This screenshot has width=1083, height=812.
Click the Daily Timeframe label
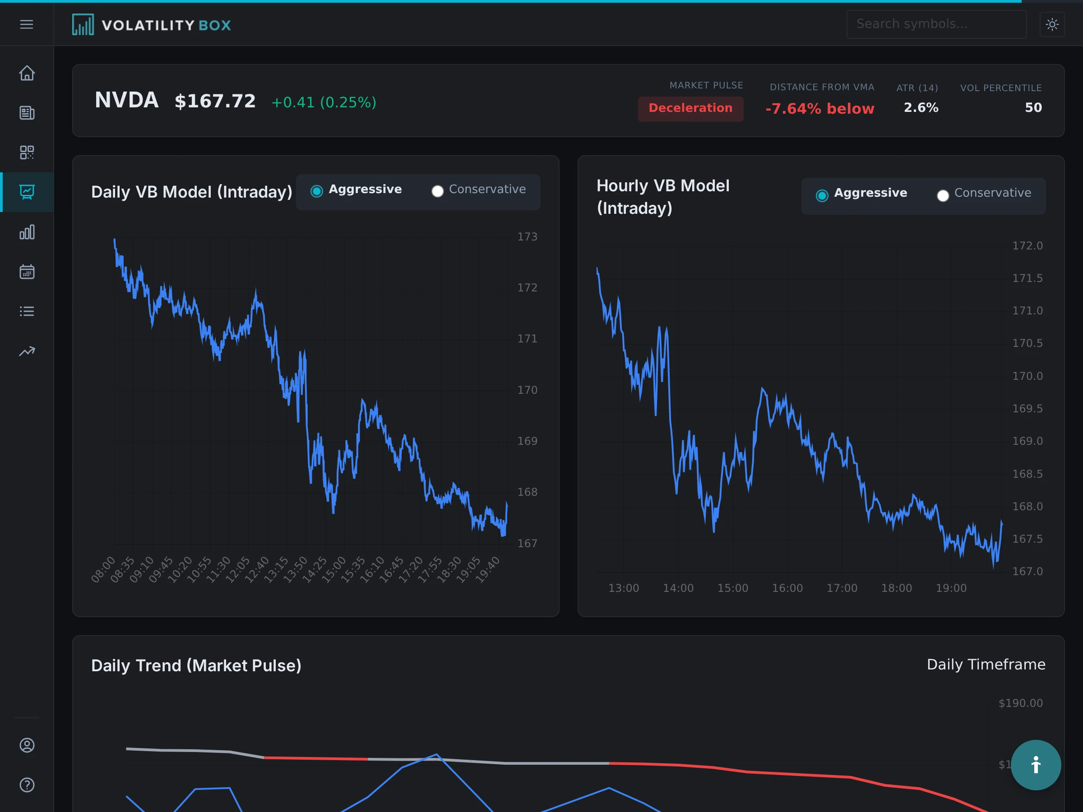986,664
